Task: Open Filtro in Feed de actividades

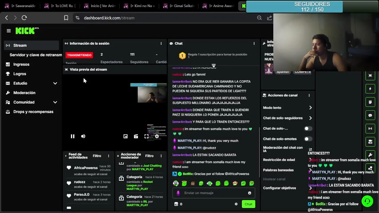Action: coord(97,156)
